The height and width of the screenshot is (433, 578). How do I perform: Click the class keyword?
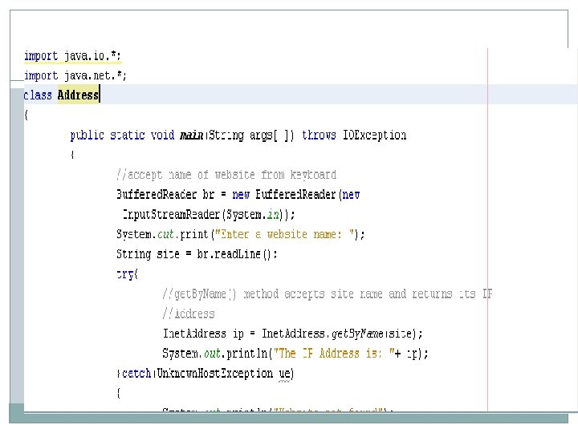coord(38,95)
